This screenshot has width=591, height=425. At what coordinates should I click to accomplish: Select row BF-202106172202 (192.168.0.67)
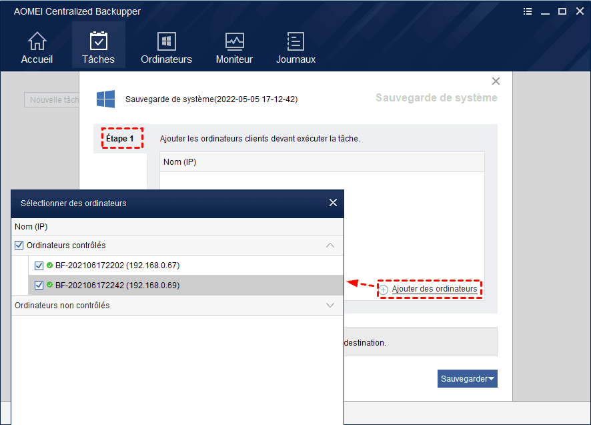click(x=186, y=266)
